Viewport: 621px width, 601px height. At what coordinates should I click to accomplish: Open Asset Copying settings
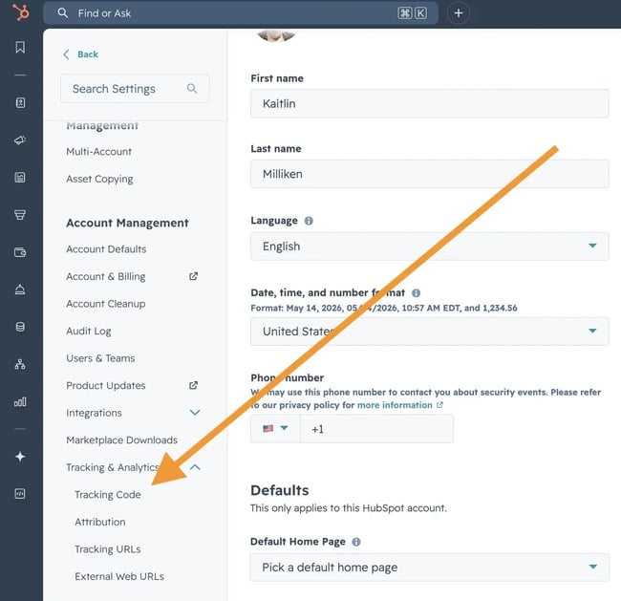tap(99, 179)
